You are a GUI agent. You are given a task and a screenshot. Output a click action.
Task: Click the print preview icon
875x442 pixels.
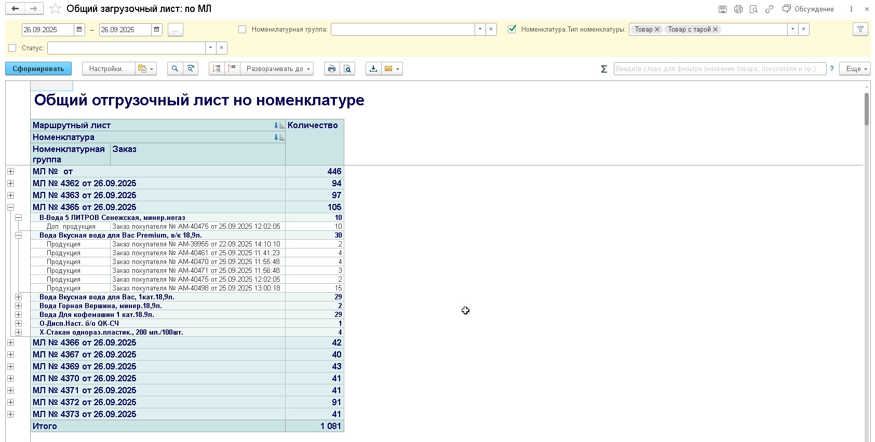[347, 68]
